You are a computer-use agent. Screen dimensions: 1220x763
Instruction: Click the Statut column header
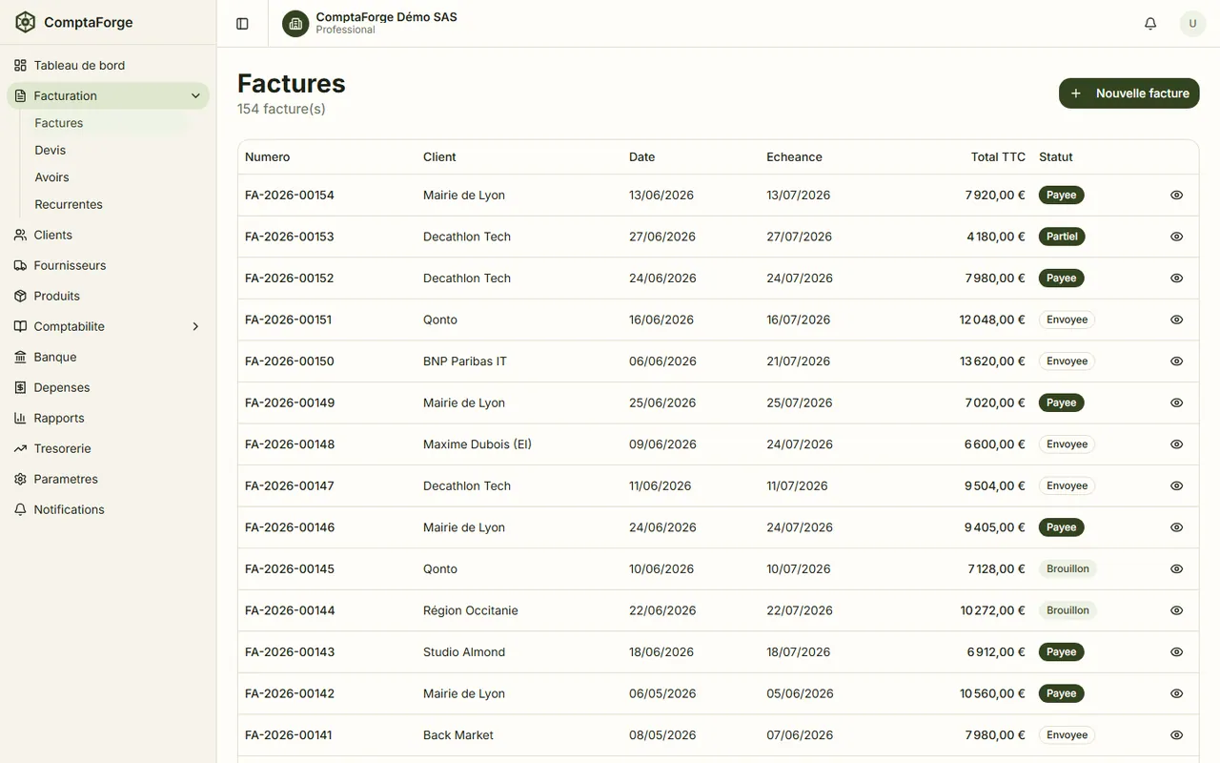[x=1056, y=157]
